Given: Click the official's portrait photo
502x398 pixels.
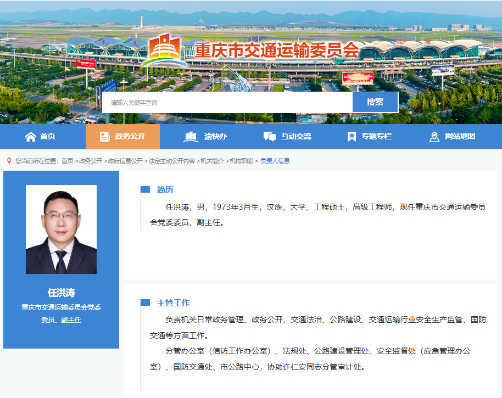Looking at the screenshot, I should [x=61, y=229].
